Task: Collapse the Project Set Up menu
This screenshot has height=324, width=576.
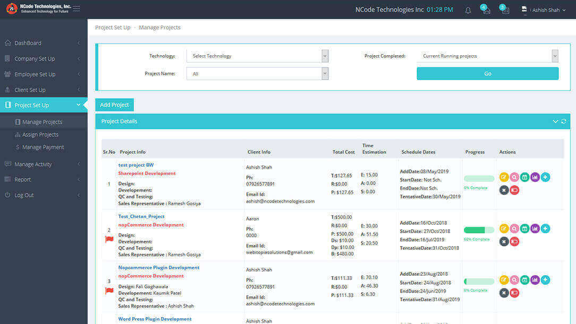Action: pos(44,105)
